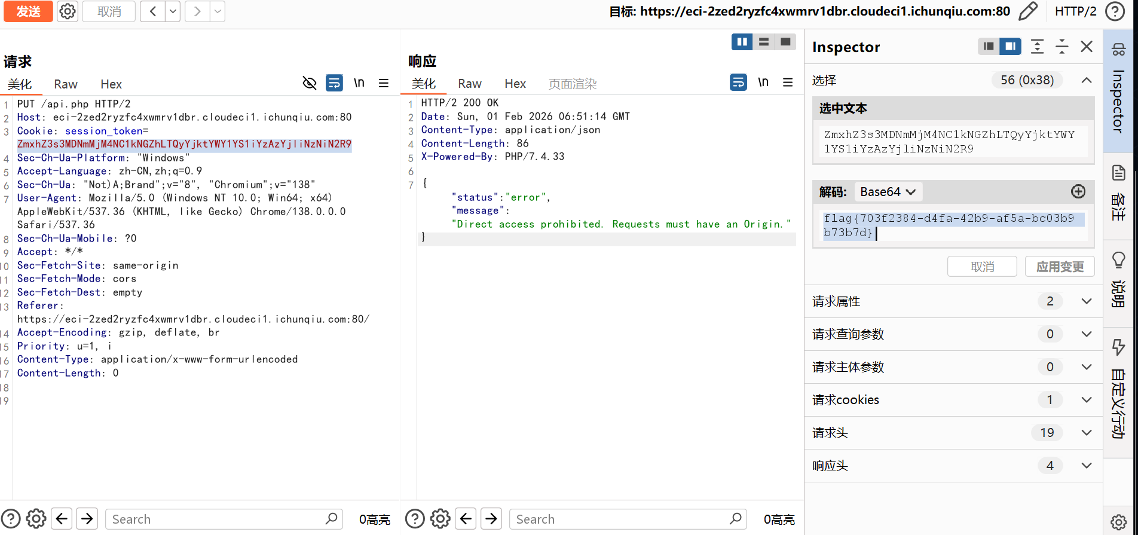Click the pencil icon to edit target
Screen dimensions: 1138x535
[1028, 11]
